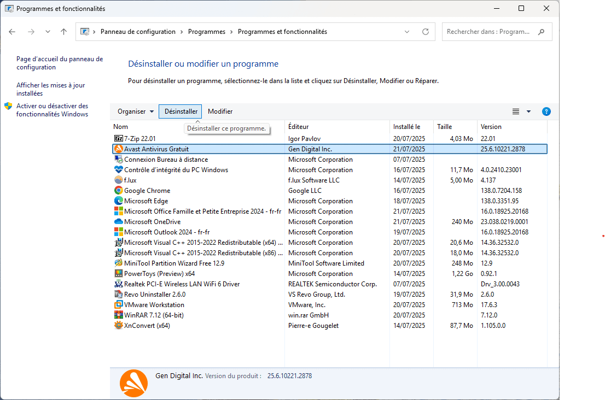Go forward with the right arrow

pyautogui.click(x=31, y=32)
